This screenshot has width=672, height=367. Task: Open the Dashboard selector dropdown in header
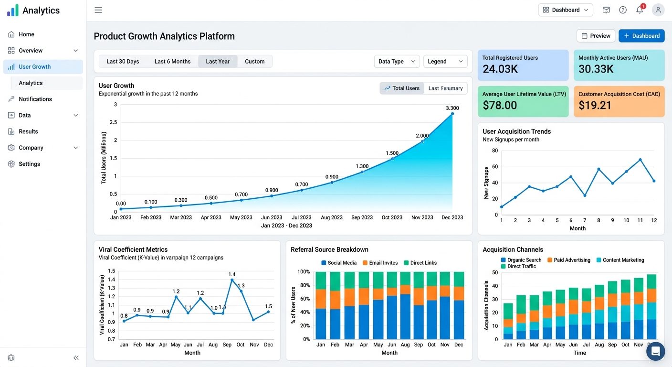coord(566,10)
